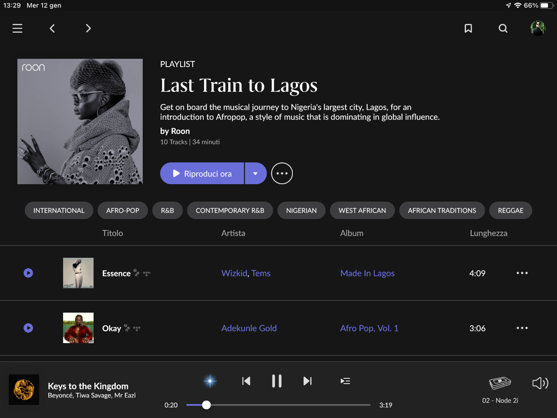Select the AFRICAN TRADITIONS genre tag
Viewport: 557px width, 418px height.
[x=442, y=210]
